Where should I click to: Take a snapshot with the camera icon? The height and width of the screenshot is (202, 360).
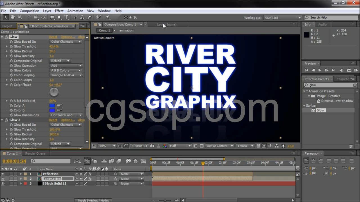[x=152, y=146]
